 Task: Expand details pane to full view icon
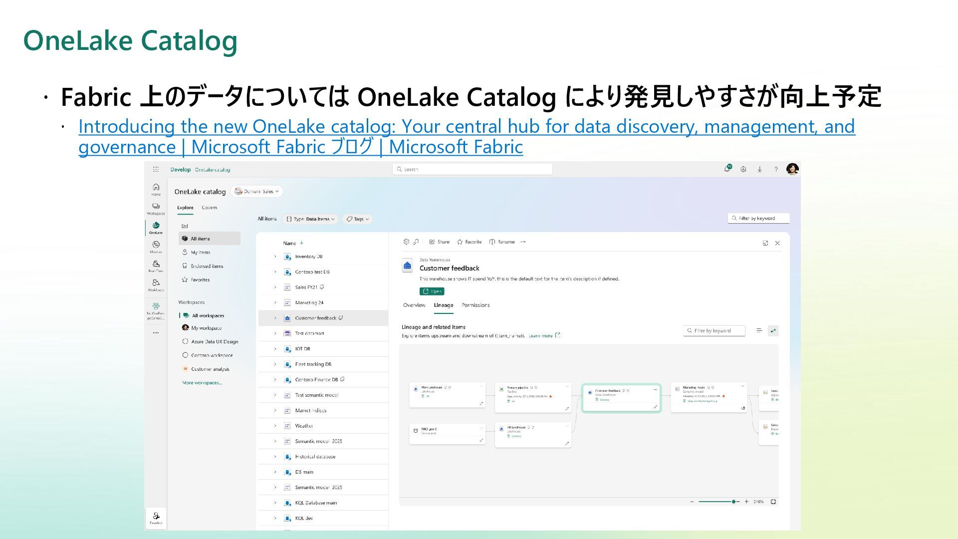[765, 243]
